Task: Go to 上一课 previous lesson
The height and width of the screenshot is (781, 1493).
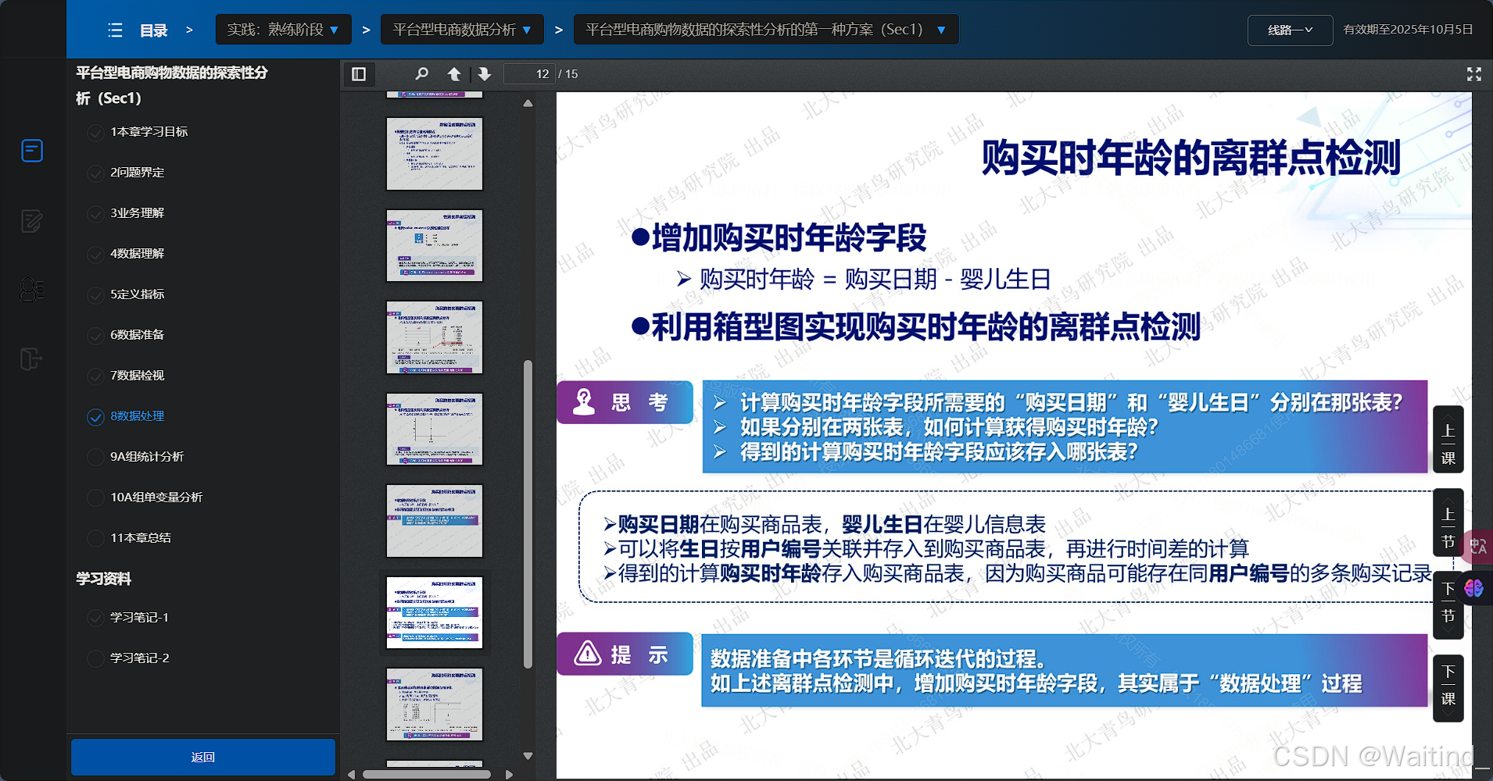Action: pos(1448,440)
